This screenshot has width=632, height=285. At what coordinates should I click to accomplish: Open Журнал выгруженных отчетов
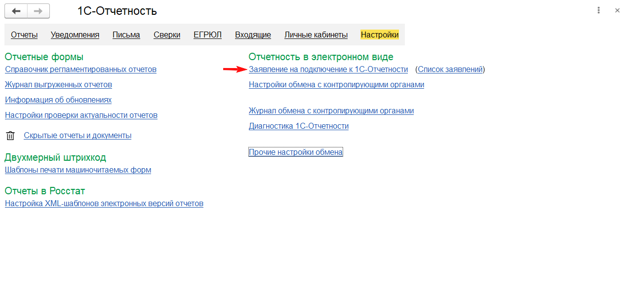[58, 85]
